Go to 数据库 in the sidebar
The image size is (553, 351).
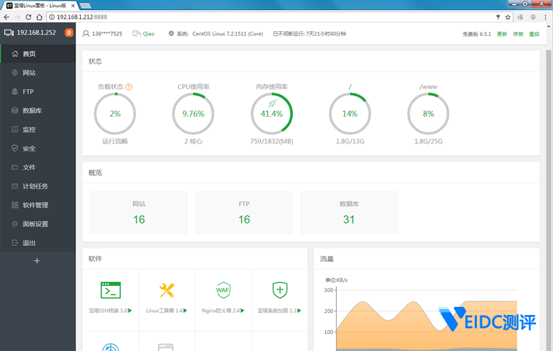[x=32, y=111]
